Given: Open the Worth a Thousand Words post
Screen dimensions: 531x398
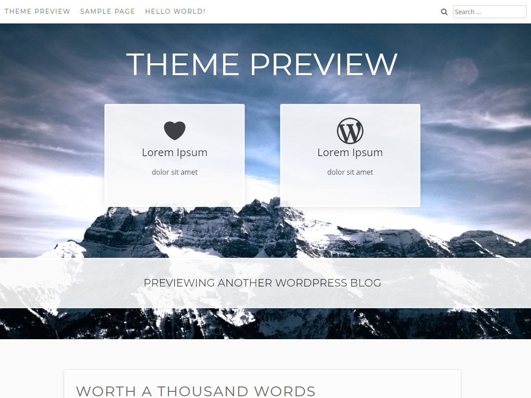Looking at the screenshot, I should pyautogui.click(x=196, y=391).
